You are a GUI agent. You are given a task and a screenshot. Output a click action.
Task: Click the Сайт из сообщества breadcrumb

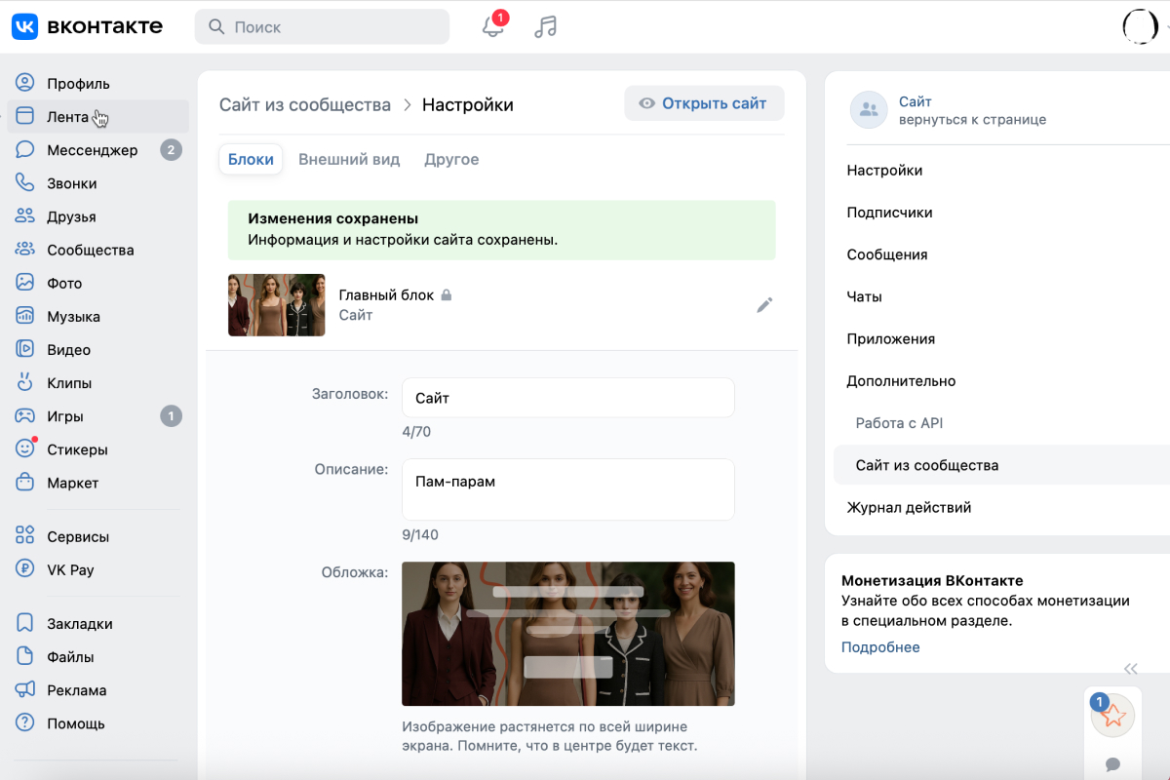(x=305, y=104)
